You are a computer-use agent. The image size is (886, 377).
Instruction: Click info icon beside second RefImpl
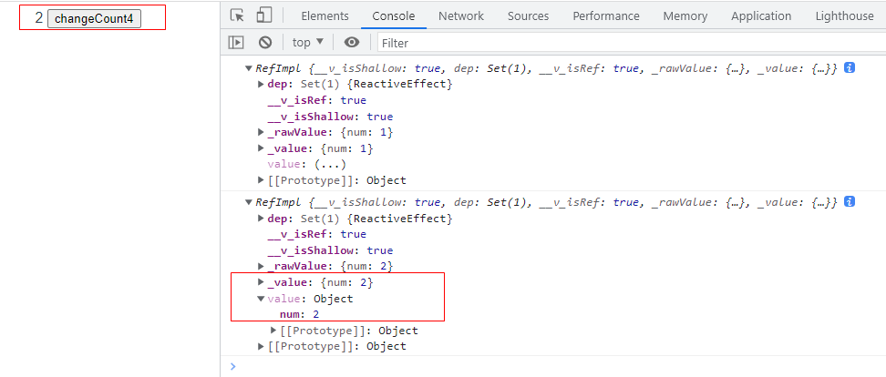(x=850, y=202)
